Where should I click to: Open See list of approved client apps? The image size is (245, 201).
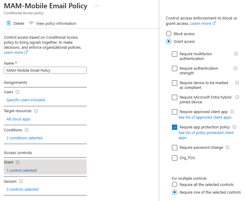tap(205, 117)
